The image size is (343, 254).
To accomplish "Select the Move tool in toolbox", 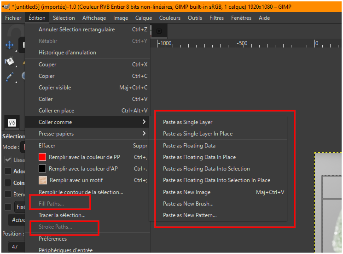I will 9,45.
